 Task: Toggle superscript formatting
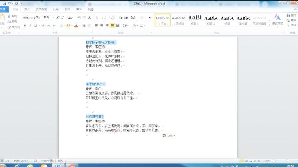[x=54, y=26]
